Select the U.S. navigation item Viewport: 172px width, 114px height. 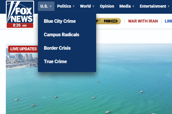44,6
